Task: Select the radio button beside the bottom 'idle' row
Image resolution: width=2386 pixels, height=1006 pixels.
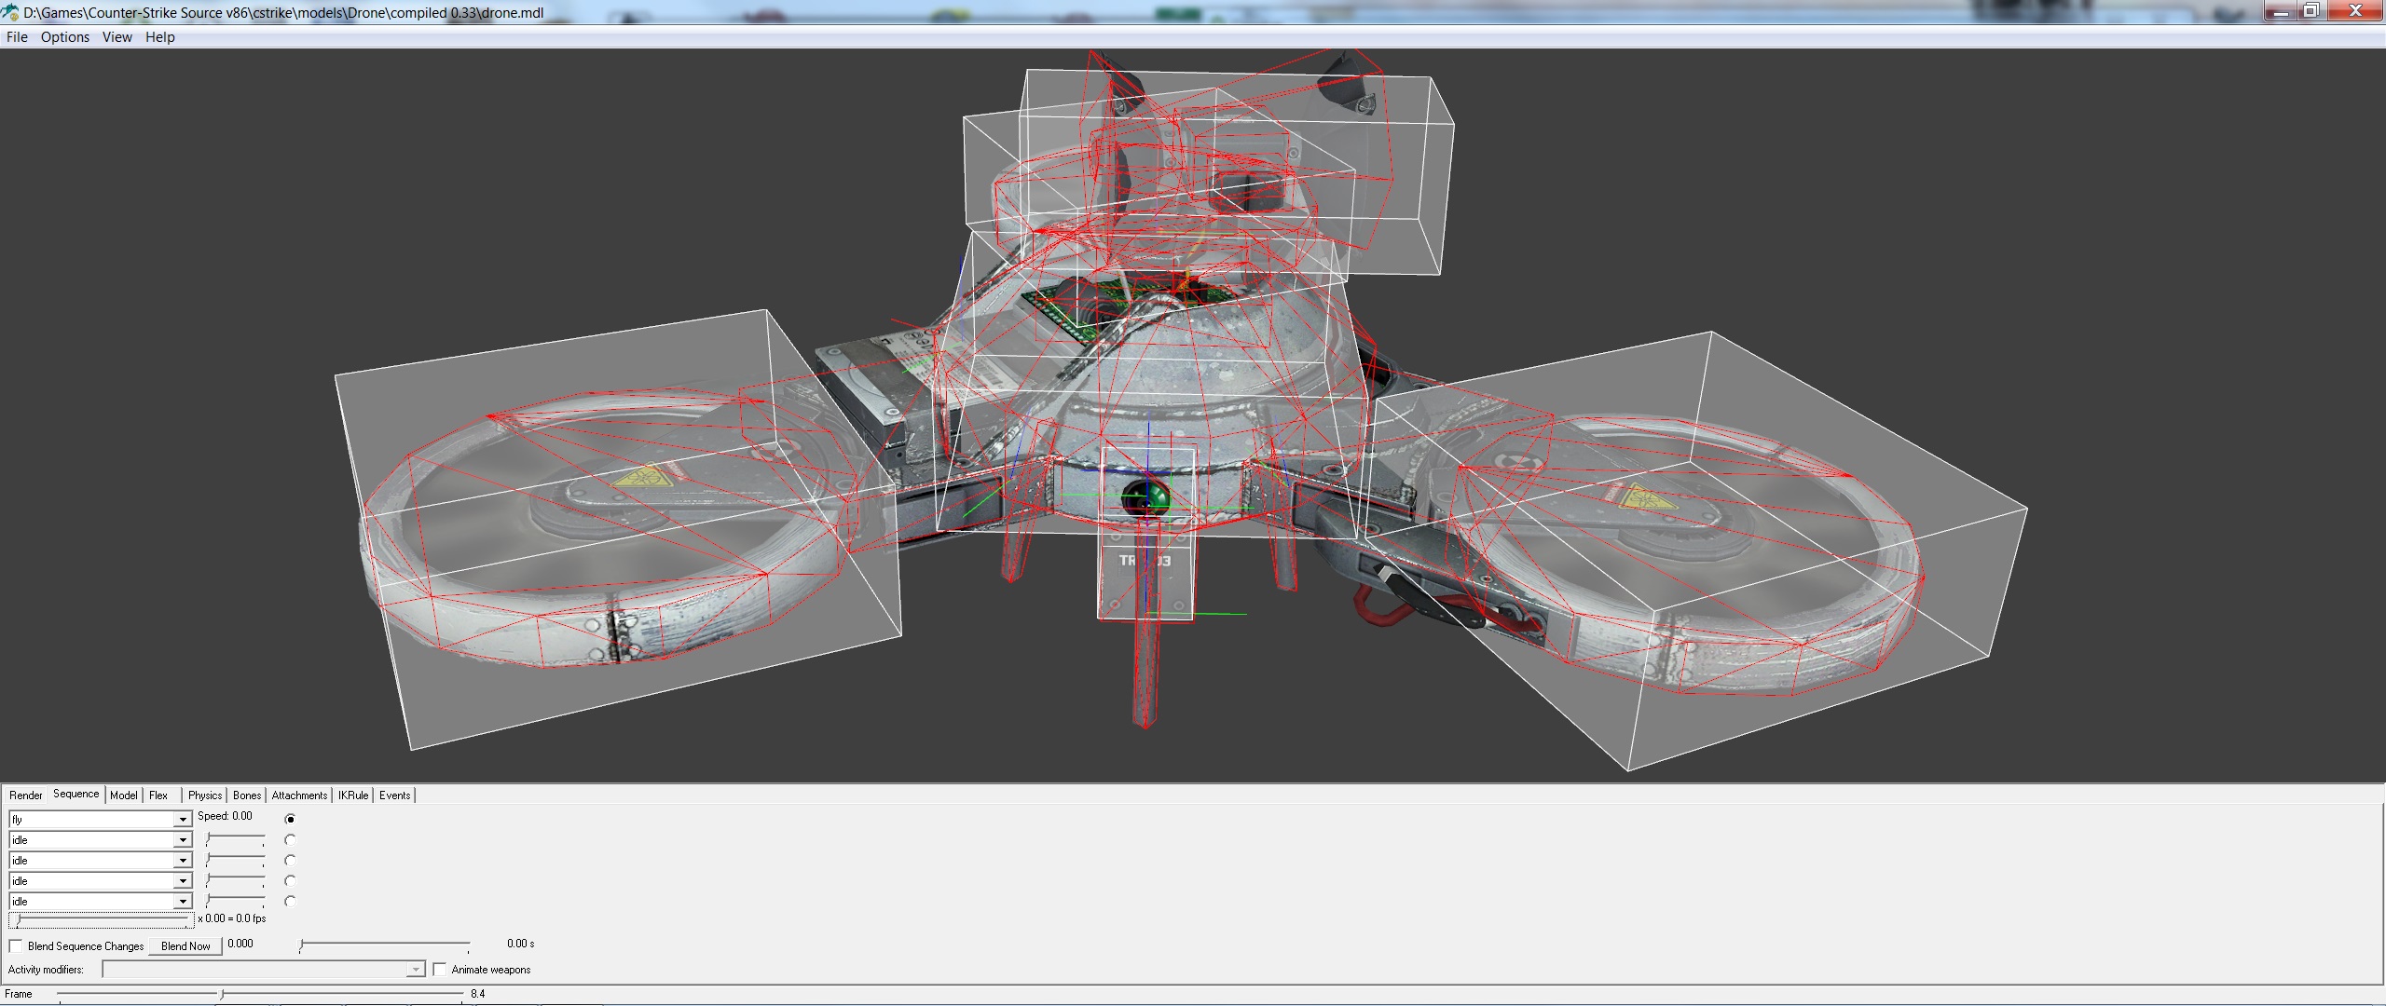Action: coord(291,902)
